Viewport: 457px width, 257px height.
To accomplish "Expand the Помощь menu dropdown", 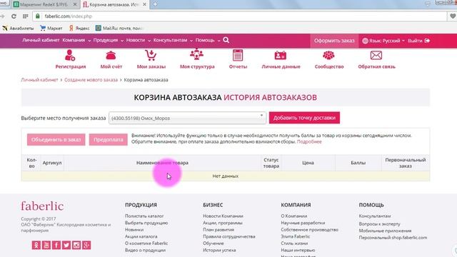I will click(208, 40).
